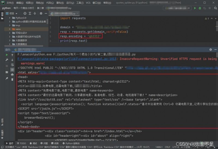
Task: Open 终端 tool window button
Action: (55, 143)
